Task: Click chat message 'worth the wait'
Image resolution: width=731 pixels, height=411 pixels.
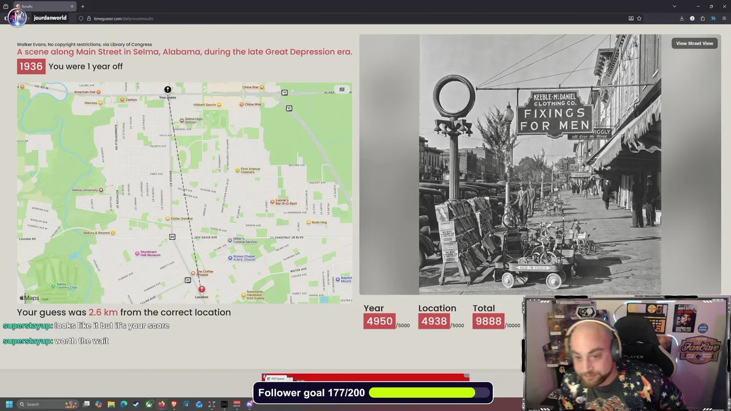Action: point(82,341)
